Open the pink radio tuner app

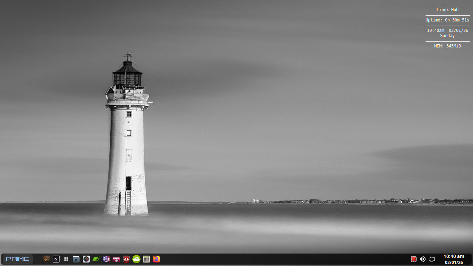pyautogui.click(x=116, y=259)
